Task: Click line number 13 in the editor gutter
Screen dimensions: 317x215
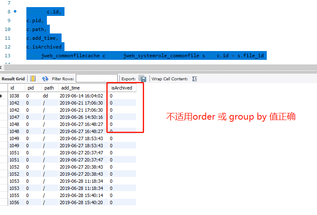Action: pos(8,56)
